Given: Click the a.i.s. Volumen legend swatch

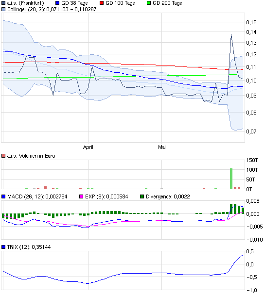Looking at the screenshot, I should [3, 156].
